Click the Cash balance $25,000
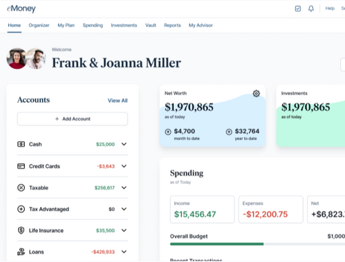Image resolution: width=345 pixels, height=262 pixels. [105, 144]
